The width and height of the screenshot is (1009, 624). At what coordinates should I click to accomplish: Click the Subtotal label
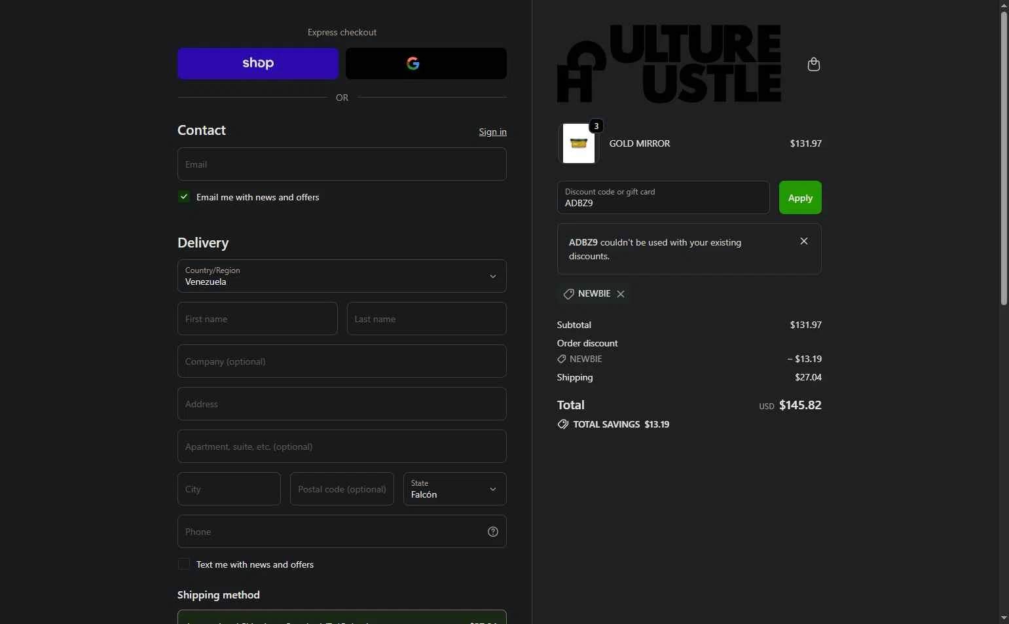click(574, 325)
